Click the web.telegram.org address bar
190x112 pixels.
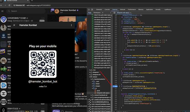38,5
